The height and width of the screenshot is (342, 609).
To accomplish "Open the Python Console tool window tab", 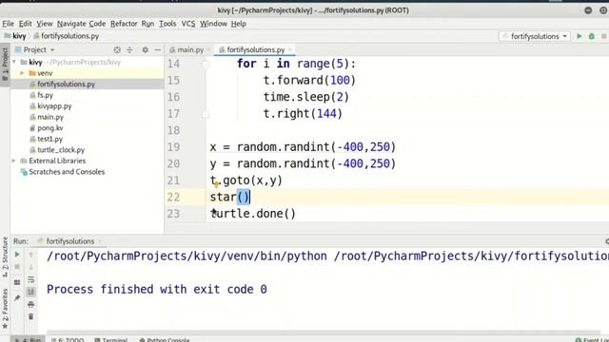I will pyautogui.click(x=165, y=340).
